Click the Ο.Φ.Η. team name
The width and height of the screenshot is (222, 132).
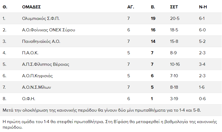point(29,99)
